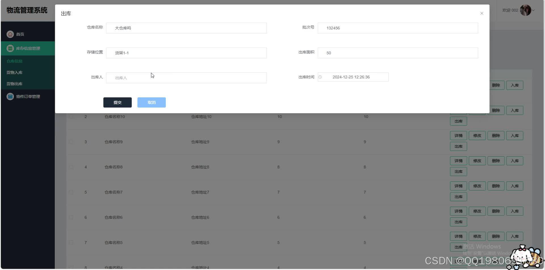Viewport: 545px width, 270px height.
Task: Click 修改 button in 仓库名称9 row
Action: 477,136
